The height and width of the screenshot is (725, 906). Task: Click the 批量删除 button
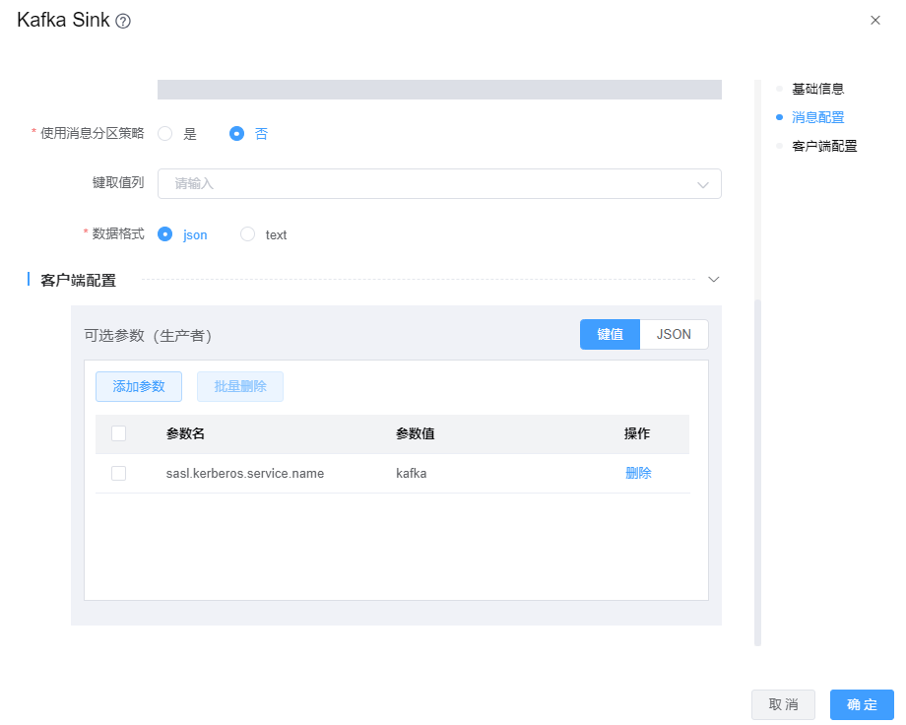[240, 386]
